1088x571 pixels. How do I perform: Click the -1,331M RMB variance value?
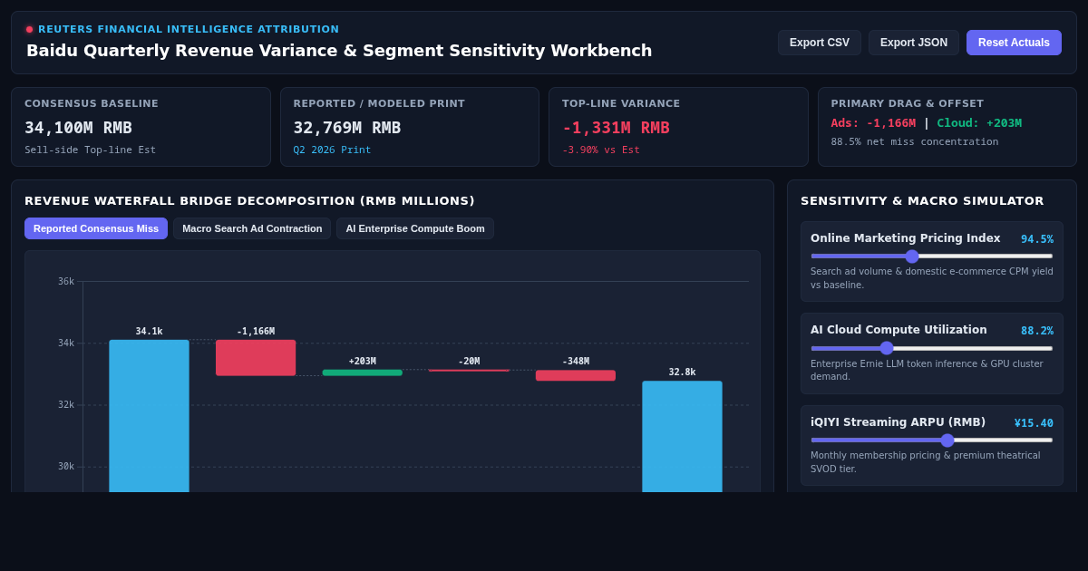coord(616,128)
